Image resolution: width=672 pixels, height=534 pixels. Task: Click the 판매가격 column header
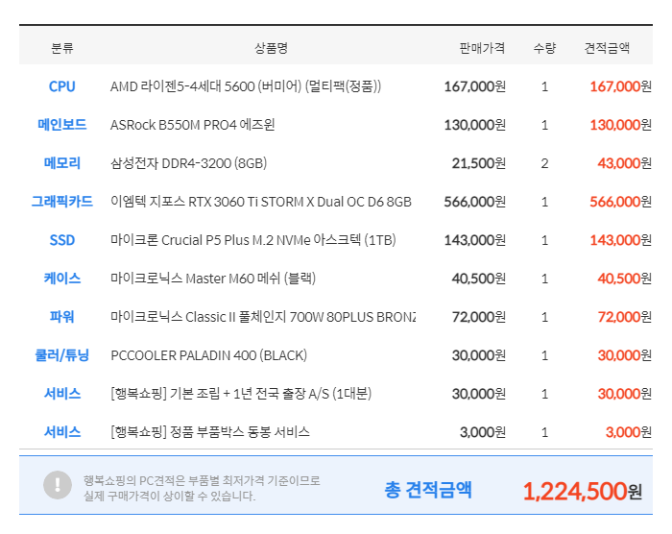click(482, 48)
